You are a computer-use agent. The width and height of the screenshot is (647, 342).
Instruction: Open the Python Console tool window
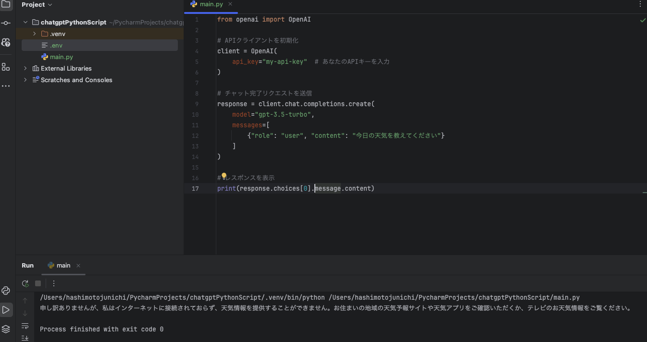pyautogui.click(x=6, y=291)
